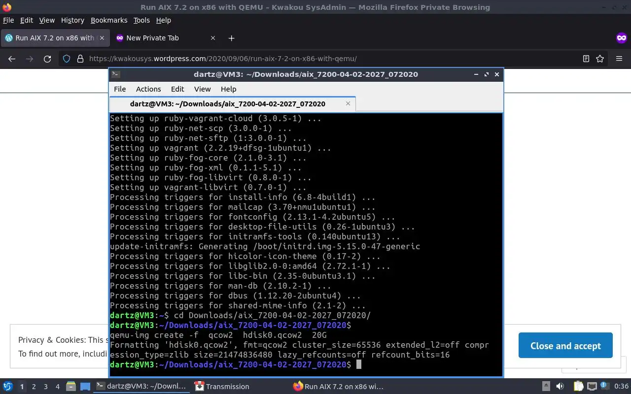The image size is (631, 394).
Task: Open the removable media eject tray icon
Action: pos(546,387)
